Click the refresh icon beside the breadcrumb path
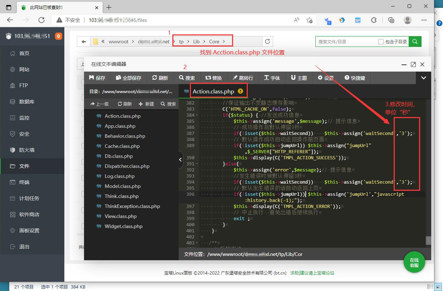The height and width of the screenshot is (291, 443). point(267,42)
